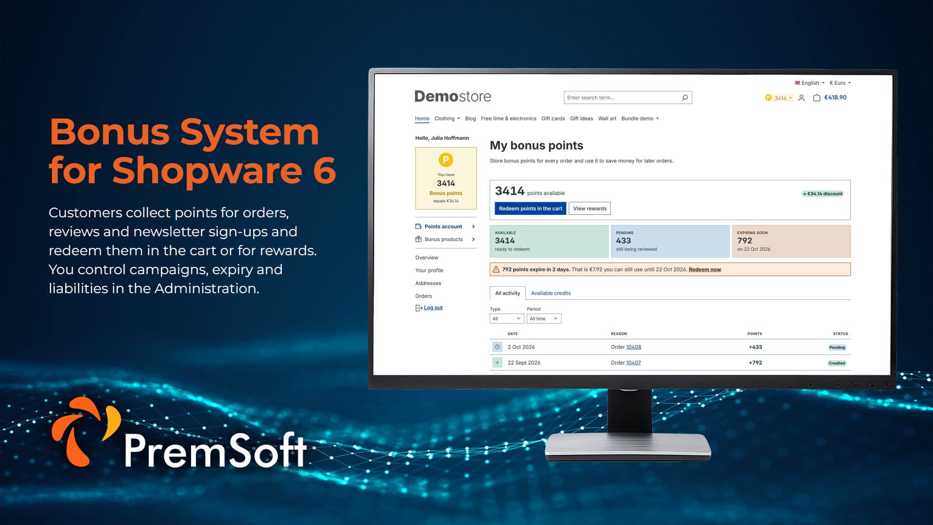
Task: Open the Overview sidebar link
Action: tap(427, 258)
